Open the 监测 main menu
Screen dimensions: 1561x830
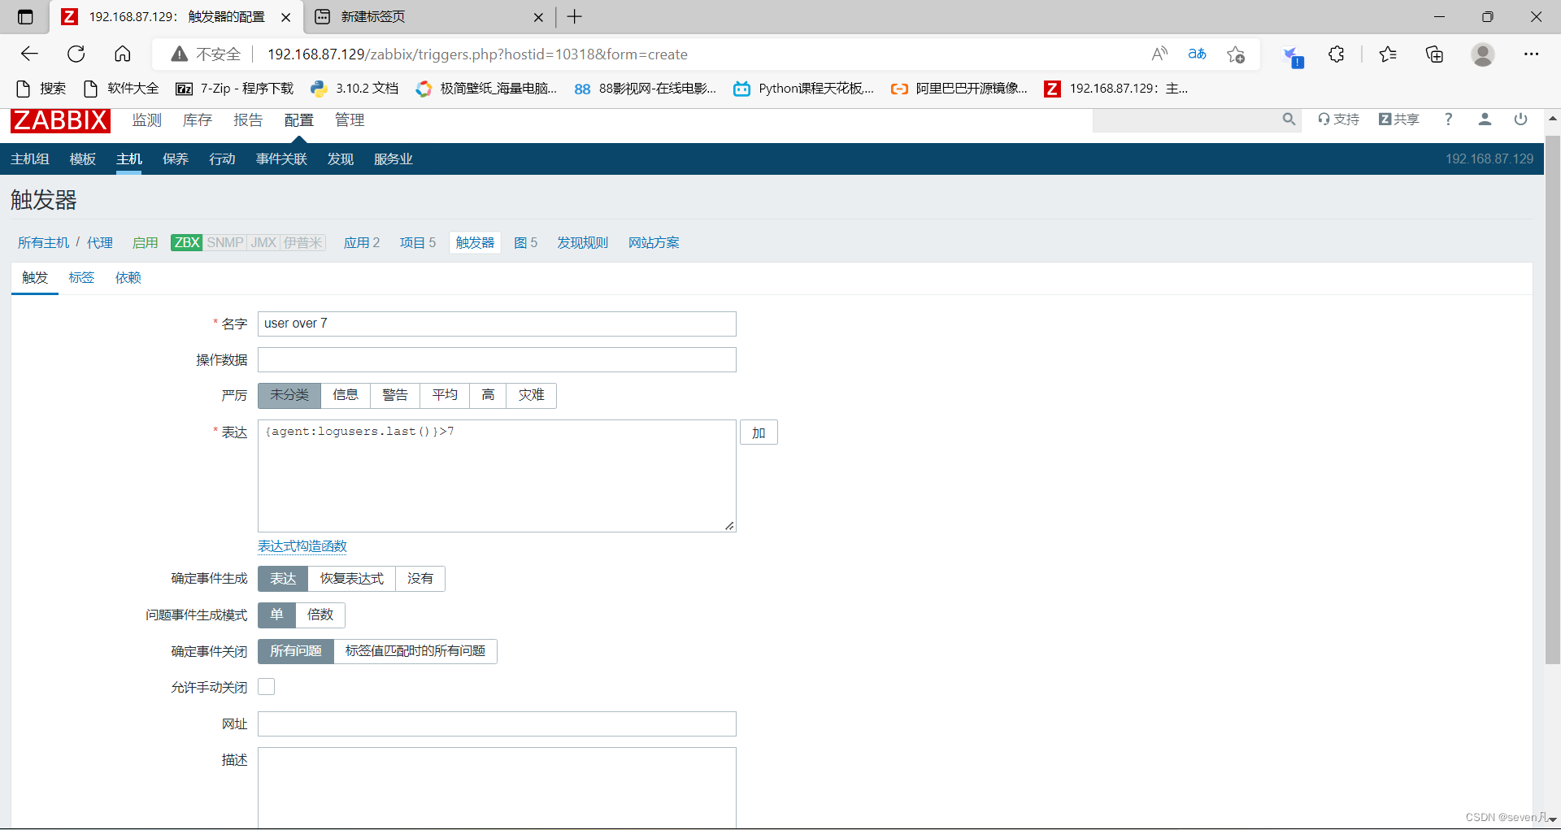point(147,120)
